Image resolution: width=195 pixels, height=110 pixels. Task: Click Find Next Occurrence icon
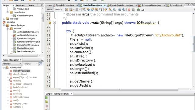[x=92, y=9]
